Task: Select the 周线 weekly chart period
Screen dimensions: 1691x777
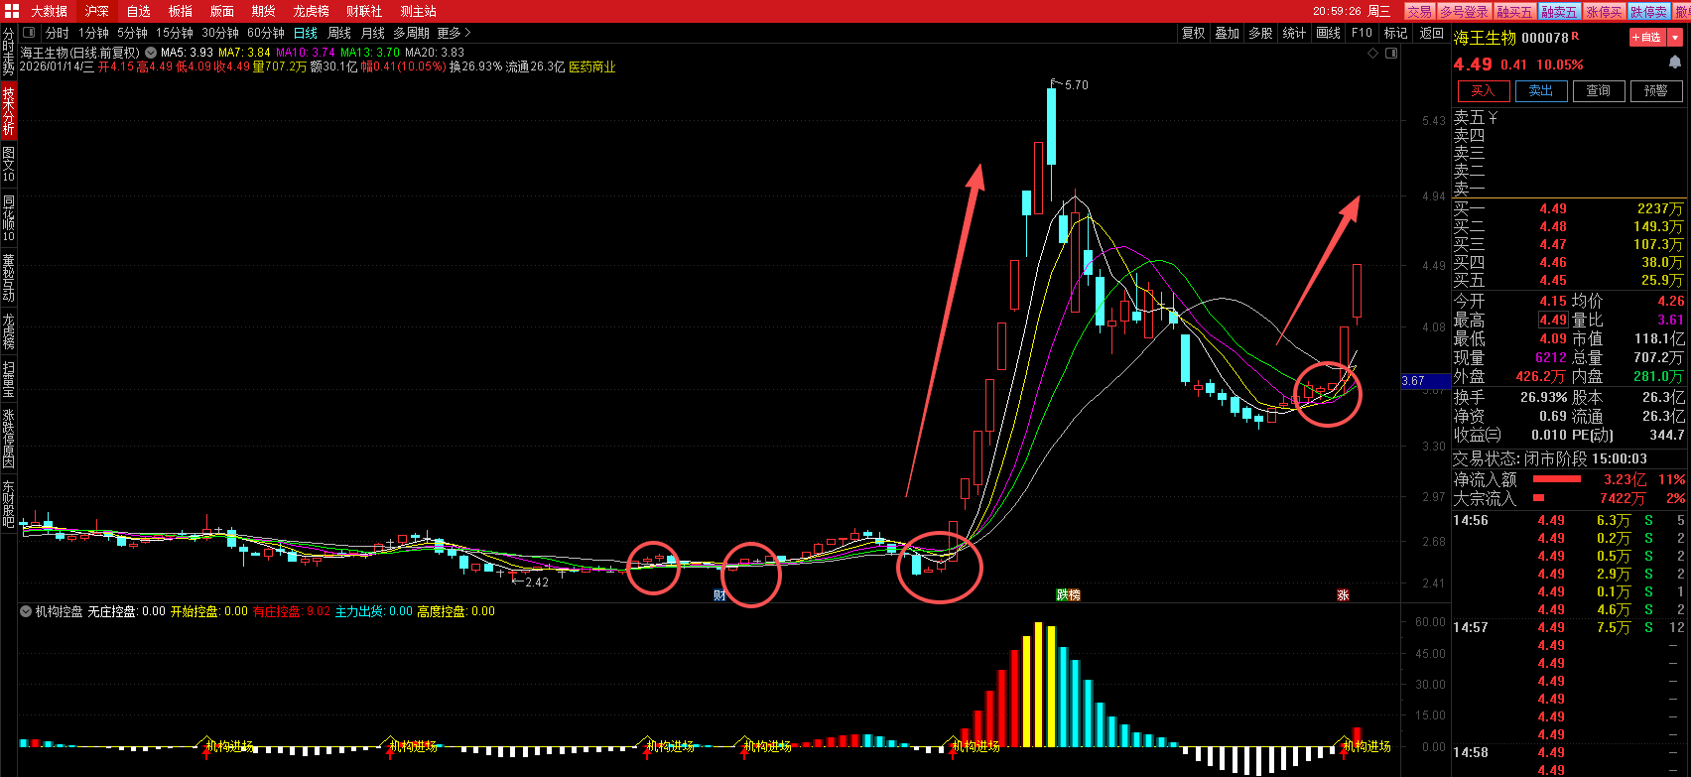Action: (339, 33)
